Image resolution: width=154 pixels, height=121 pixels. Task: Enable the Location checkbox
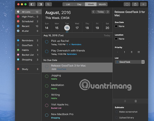(116, 39)
